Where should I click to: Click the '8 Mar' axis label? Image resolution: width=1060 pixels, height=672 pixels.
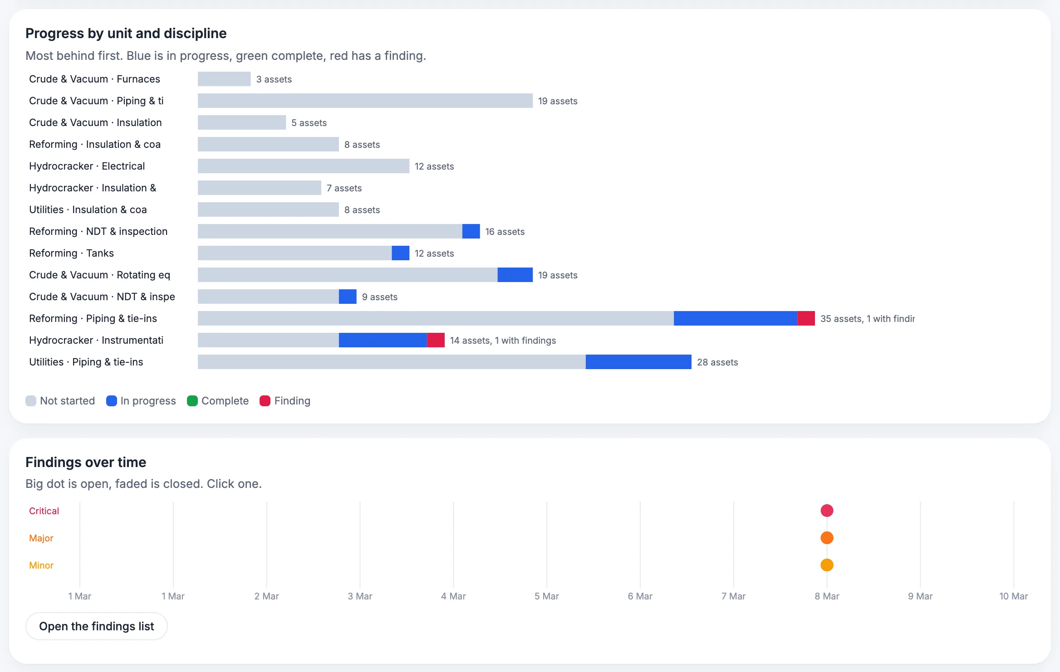pos(827,596)
